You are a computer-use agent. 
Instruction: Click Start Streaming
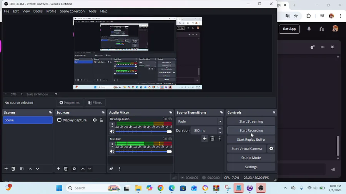point(251,122)
